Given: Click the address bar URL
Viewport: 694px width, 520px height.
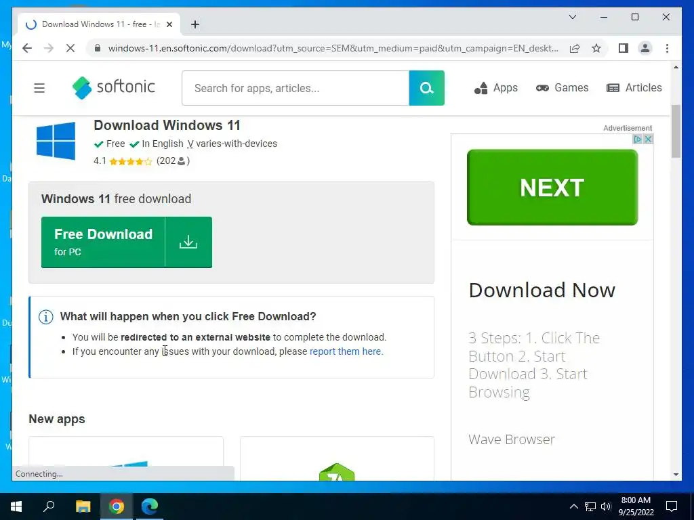Looking at the screenshot, I should pos(333,48).
